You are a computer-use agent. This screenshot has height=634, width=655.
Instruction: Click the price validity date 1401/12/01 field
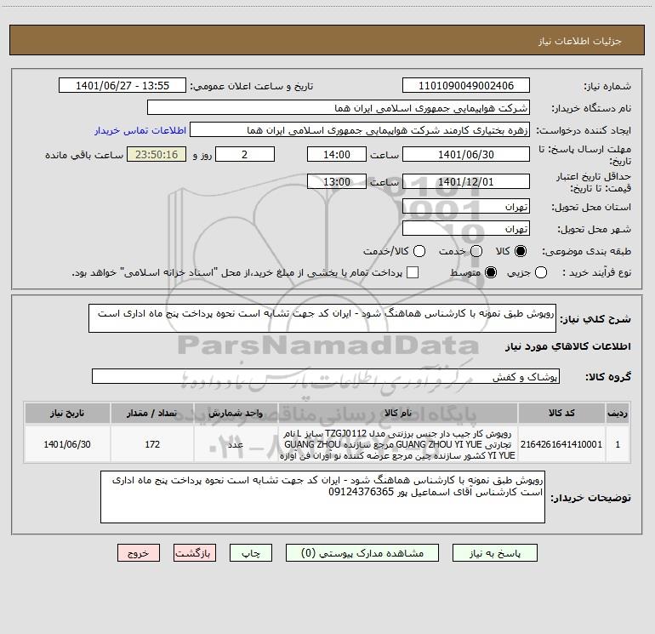coord(466,181)
